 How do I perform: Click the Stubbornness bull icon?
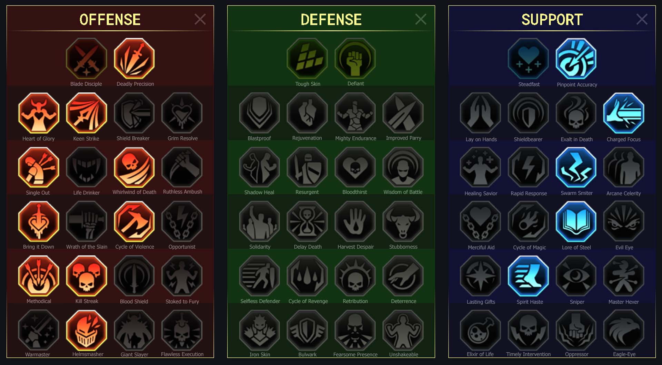click(x=403, y=222)
